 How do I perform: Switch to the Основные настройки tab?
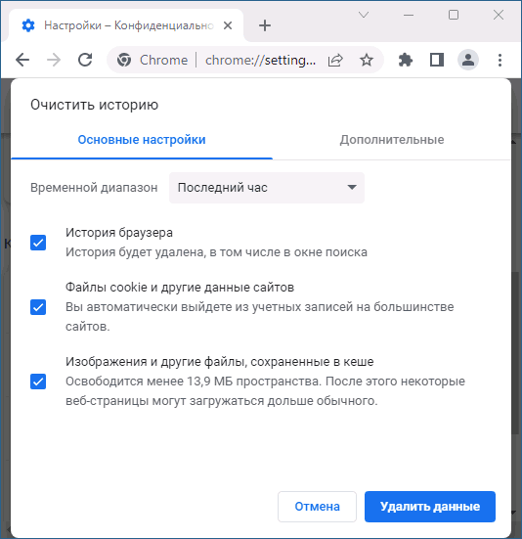142,140
